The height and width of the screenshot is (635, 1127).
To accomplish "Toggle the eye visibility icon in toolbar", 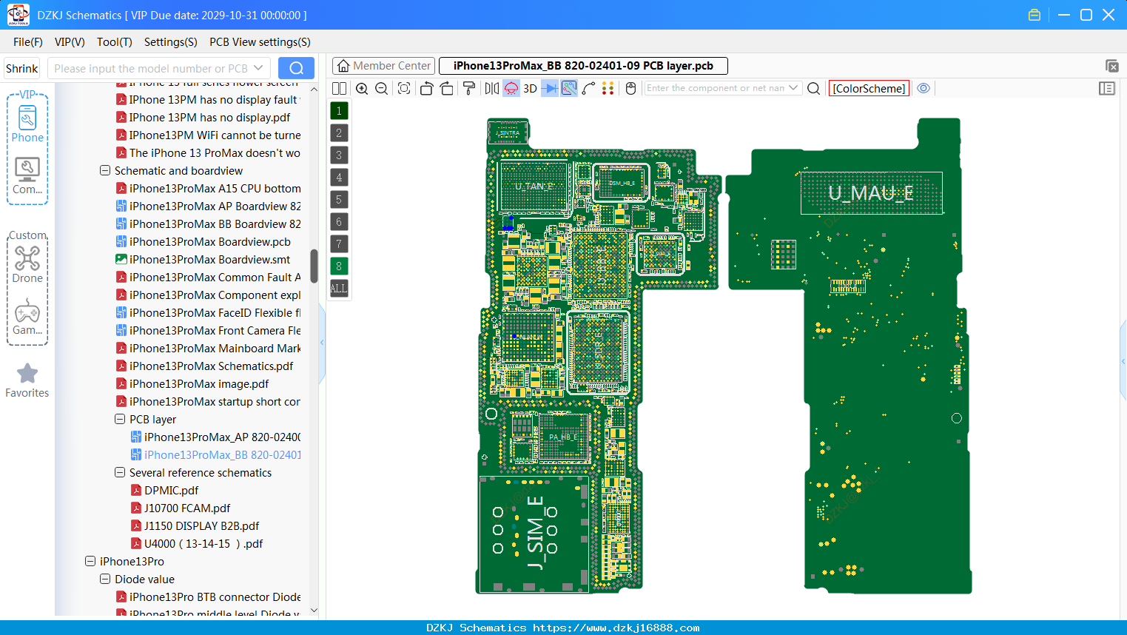I will click(924, 88).
